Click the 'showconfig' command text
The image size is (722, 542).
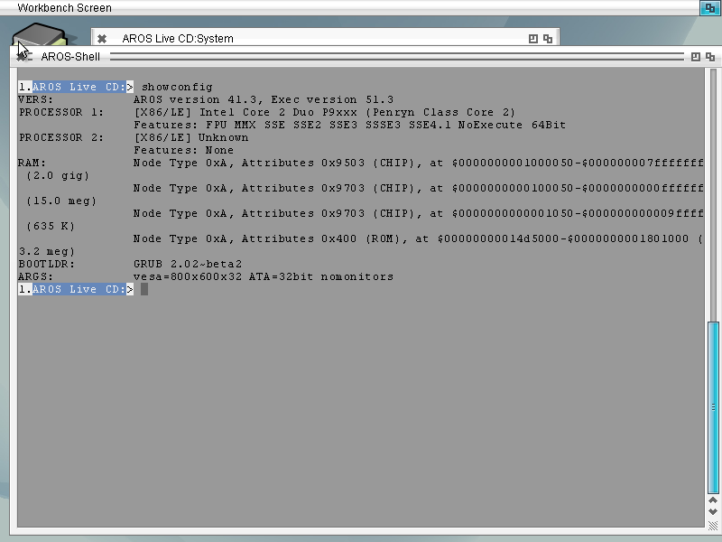coord(177,87)
